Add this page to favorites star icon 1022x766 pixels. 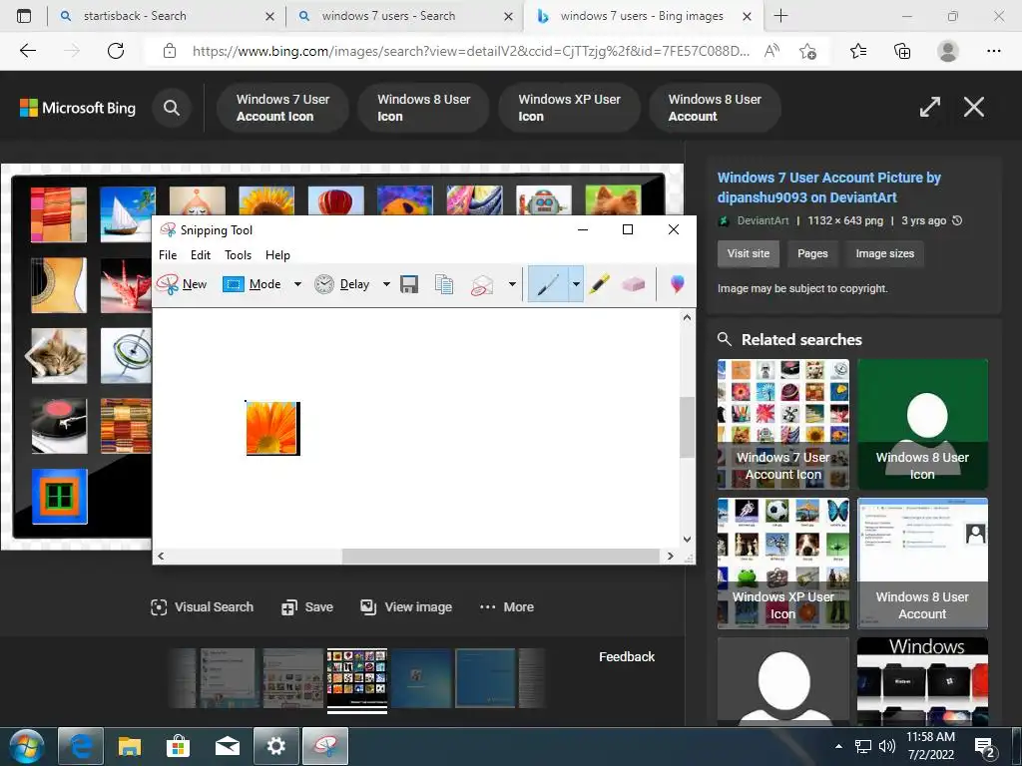tap(808, 51)
